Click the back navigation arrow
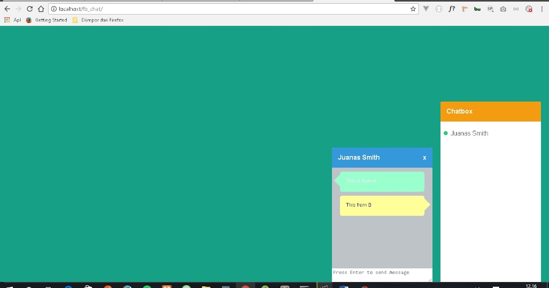 point(7,8)
